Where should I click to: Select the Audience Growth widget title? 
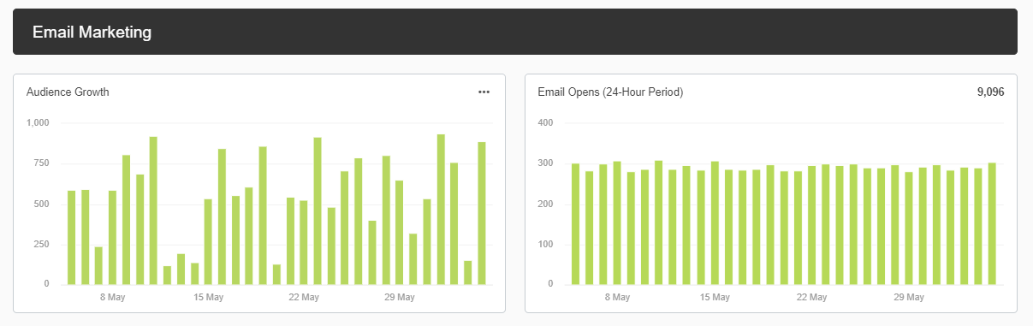[68, 92]
